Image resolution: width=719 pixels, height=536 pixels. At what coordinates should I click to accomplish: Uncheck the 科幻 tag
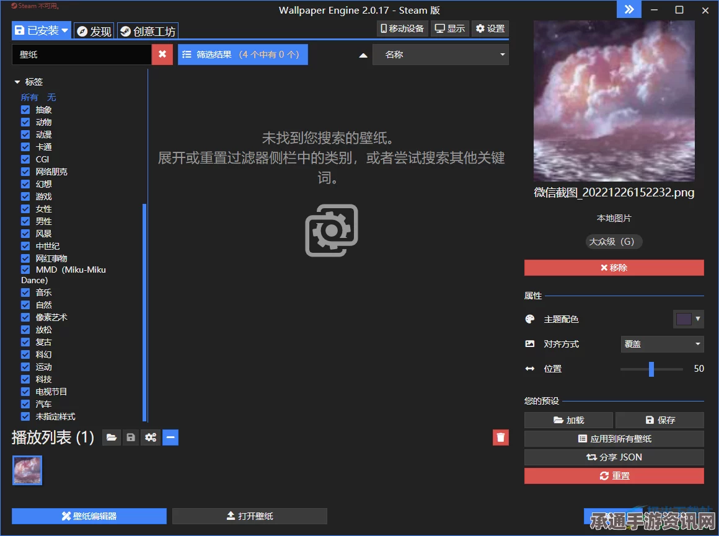coord(25,354)
